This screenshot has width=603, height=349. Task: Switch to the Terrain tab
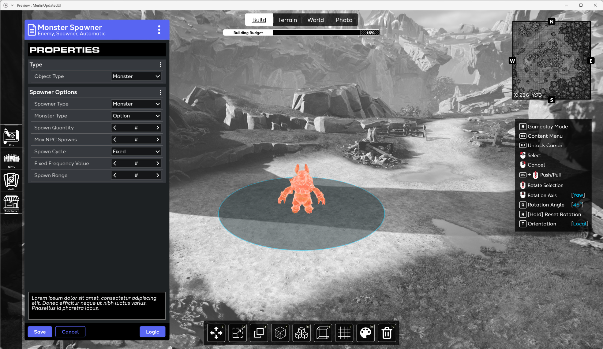[287, 20]
